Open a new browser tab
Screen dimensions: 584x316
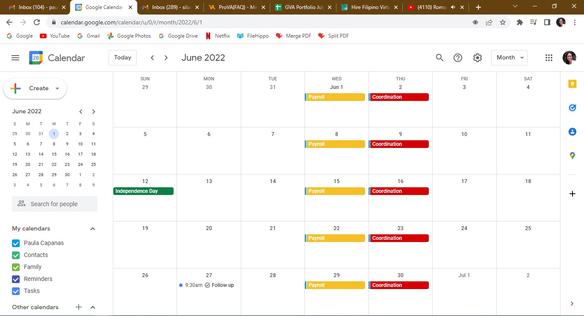478,7
